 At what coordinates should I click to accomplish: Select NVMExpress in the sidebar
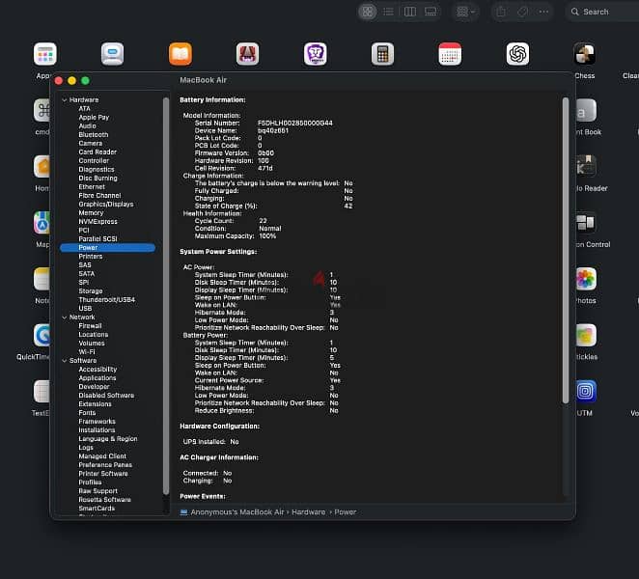pos(97,221)
